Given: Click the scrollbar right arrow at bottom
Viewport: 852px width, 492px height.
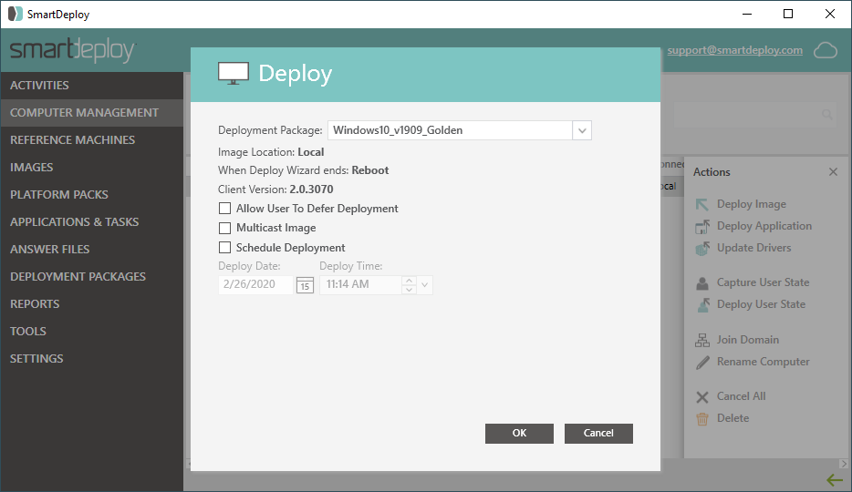Looking at the screenshot, I should click(x=843, y=464).
